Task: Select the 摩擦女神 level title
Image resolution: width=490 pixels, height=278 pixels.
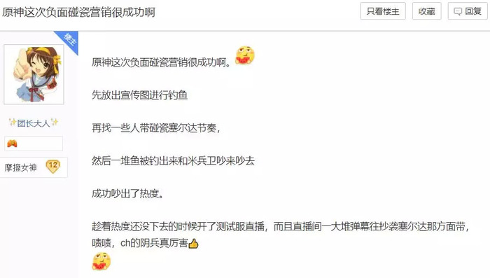Action: [x=20, y=167]
